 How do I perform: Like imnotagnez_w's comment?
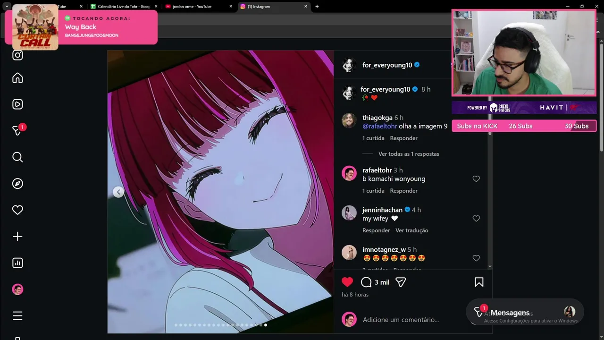(476, 258)
